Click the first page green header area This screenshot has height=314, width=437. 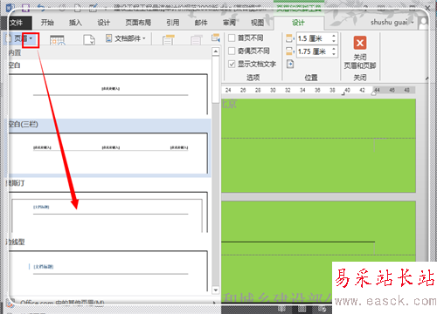[x=318, y=119]
